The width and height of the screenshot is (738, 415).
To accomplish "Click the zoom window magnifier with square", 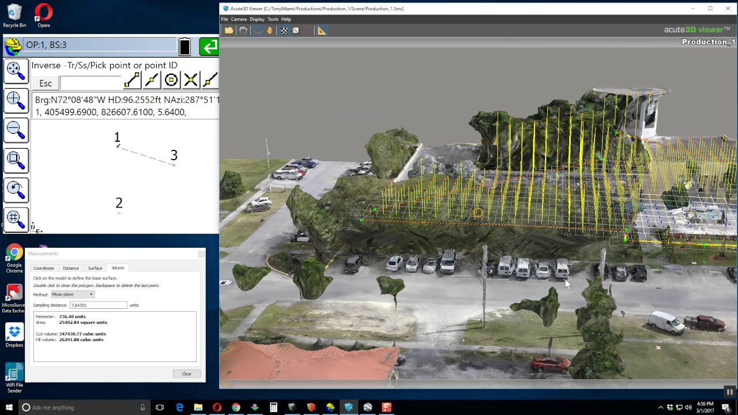I will click(x=16, y=160).
